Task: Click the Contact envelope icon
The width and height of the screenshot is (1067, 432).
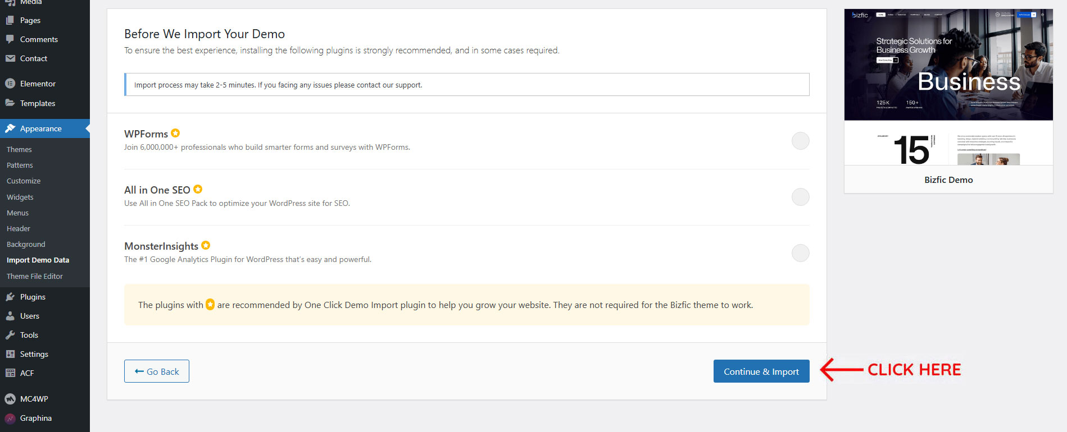Action: click(x=10, y=58)
